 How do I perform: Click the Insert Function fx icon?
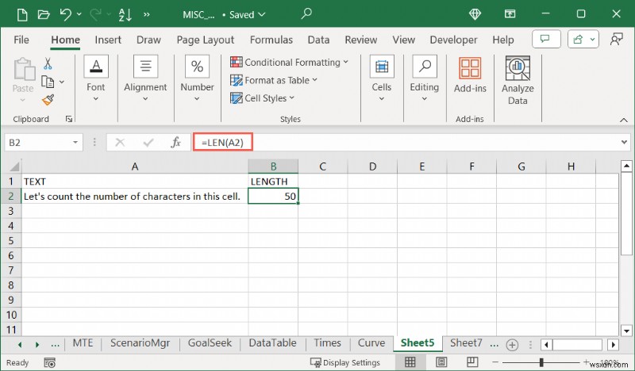[x=176, y=143]
